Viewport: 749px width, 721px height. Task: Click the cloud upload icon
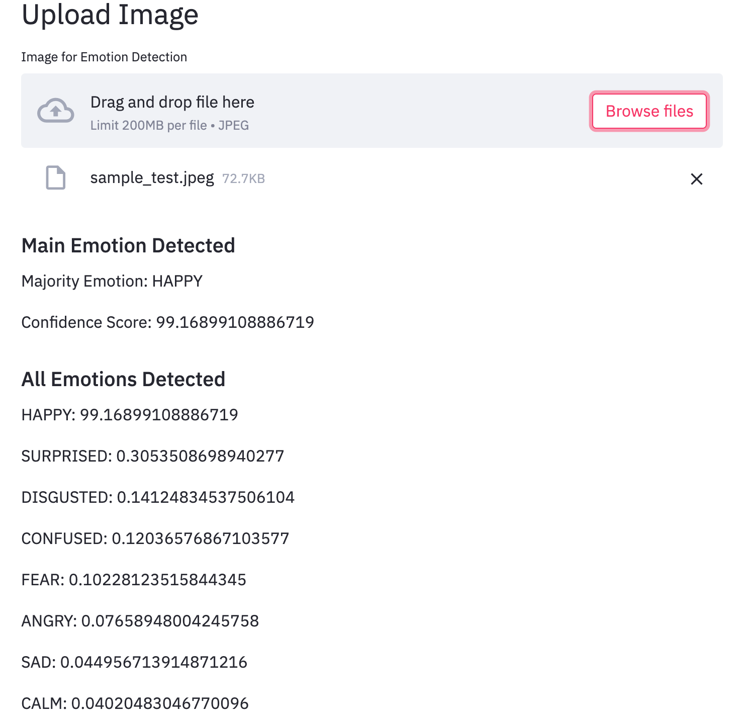(x=55, y=111)
